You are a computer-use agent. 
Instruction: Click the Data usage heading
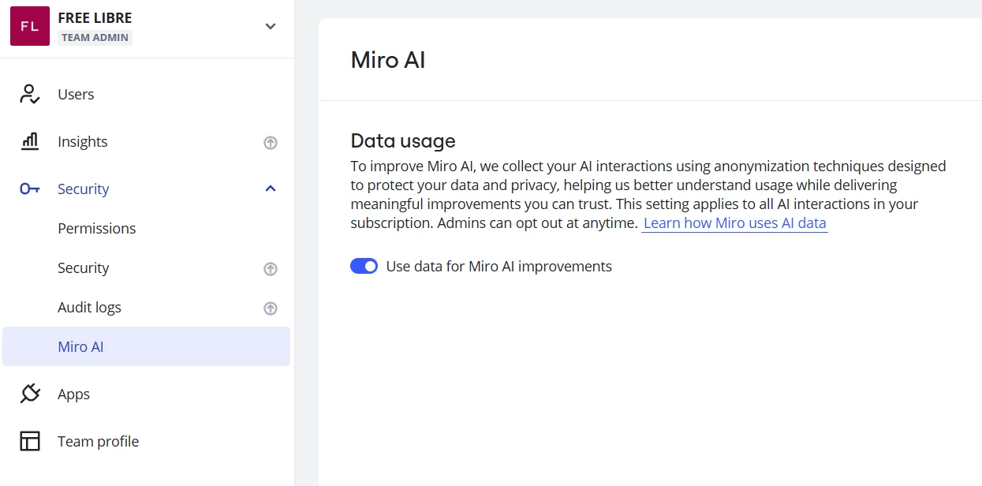point(403,141)
